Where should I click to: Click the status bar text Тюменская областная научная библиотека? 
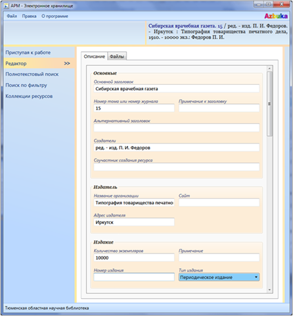tap(47, 308)
